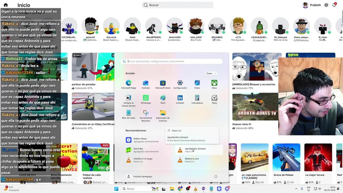Screen dimensions: 343x193
Task: Open Robux icon in Roblox header
Action: [x=326, y=5]
